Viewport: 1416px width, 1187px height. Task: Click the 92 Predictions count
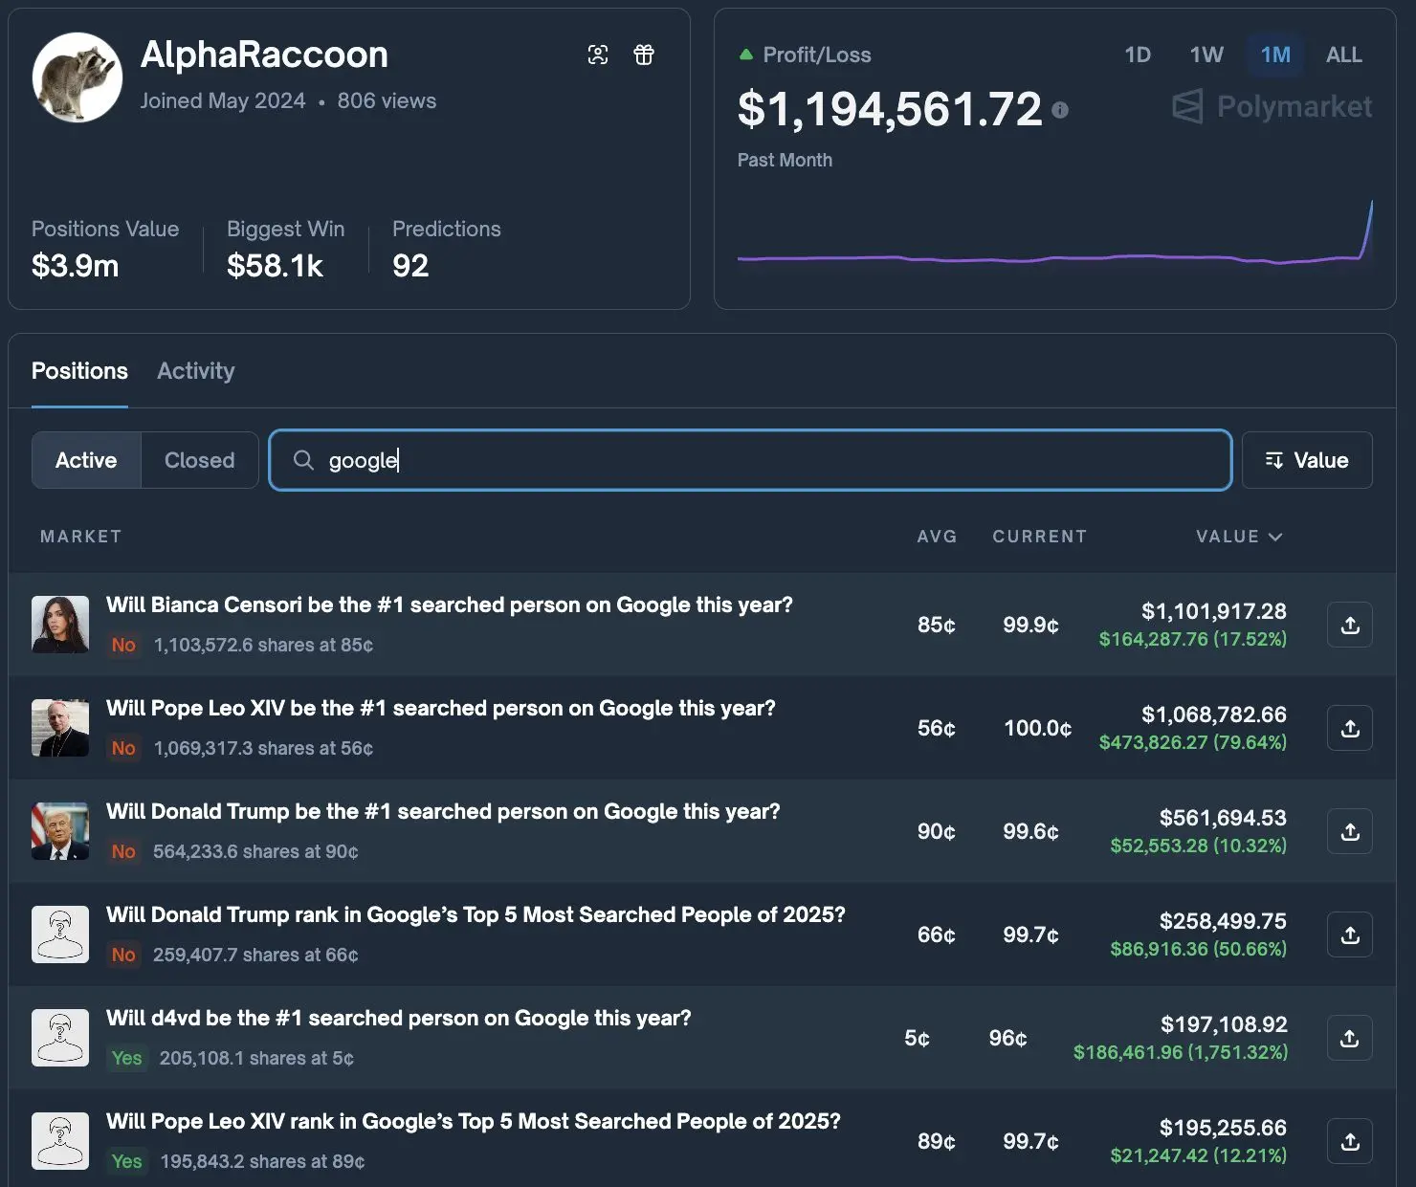(x=410, y=266)
